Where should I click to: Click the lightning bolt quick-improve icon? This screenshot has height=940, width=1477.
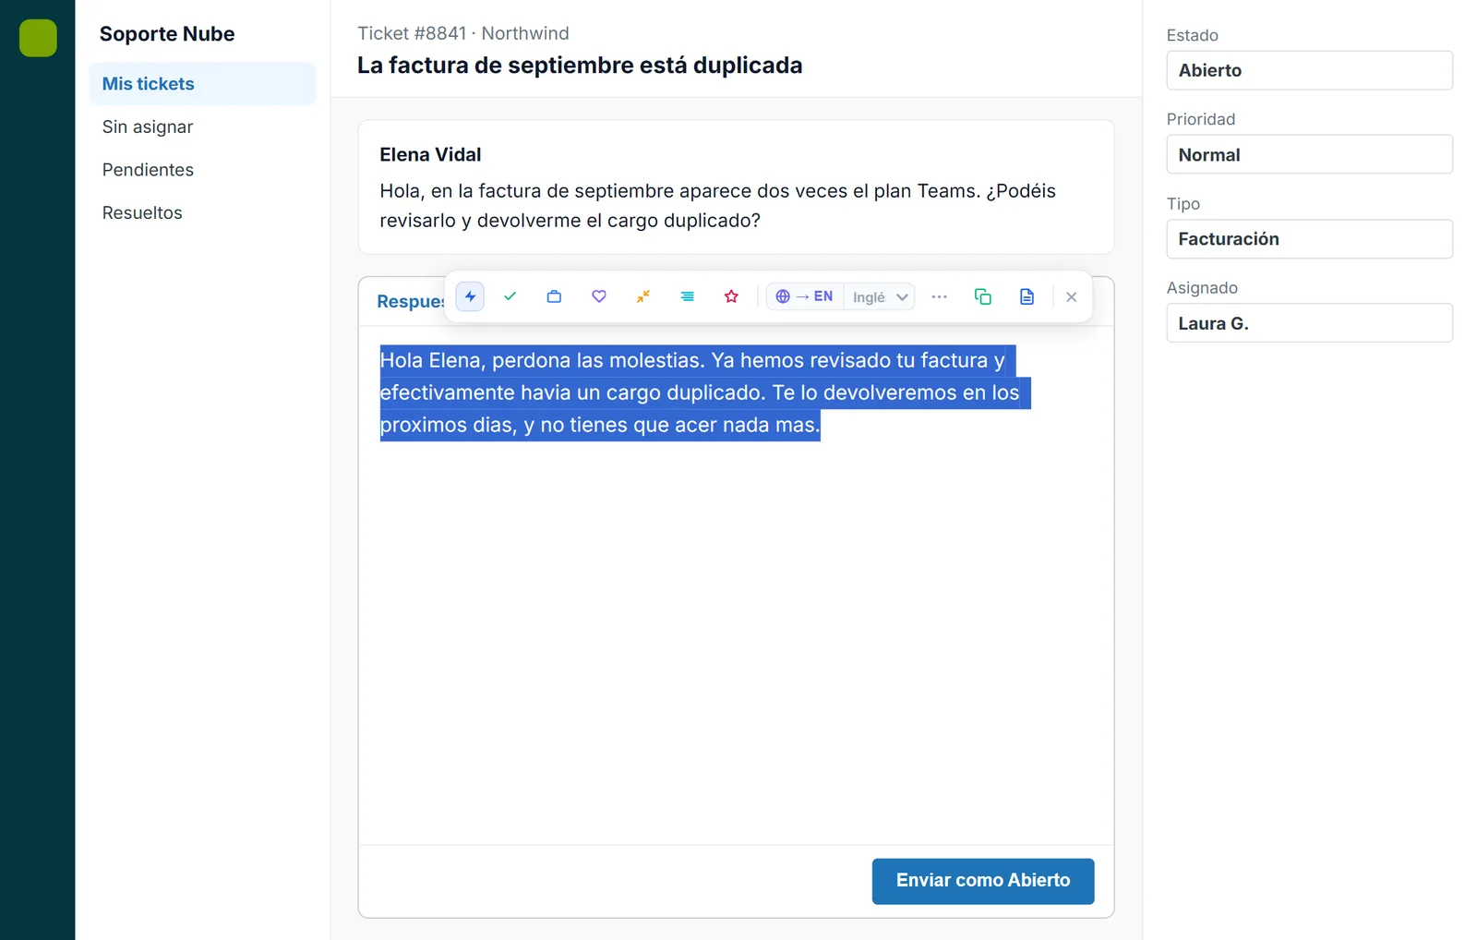click(470, 296)
